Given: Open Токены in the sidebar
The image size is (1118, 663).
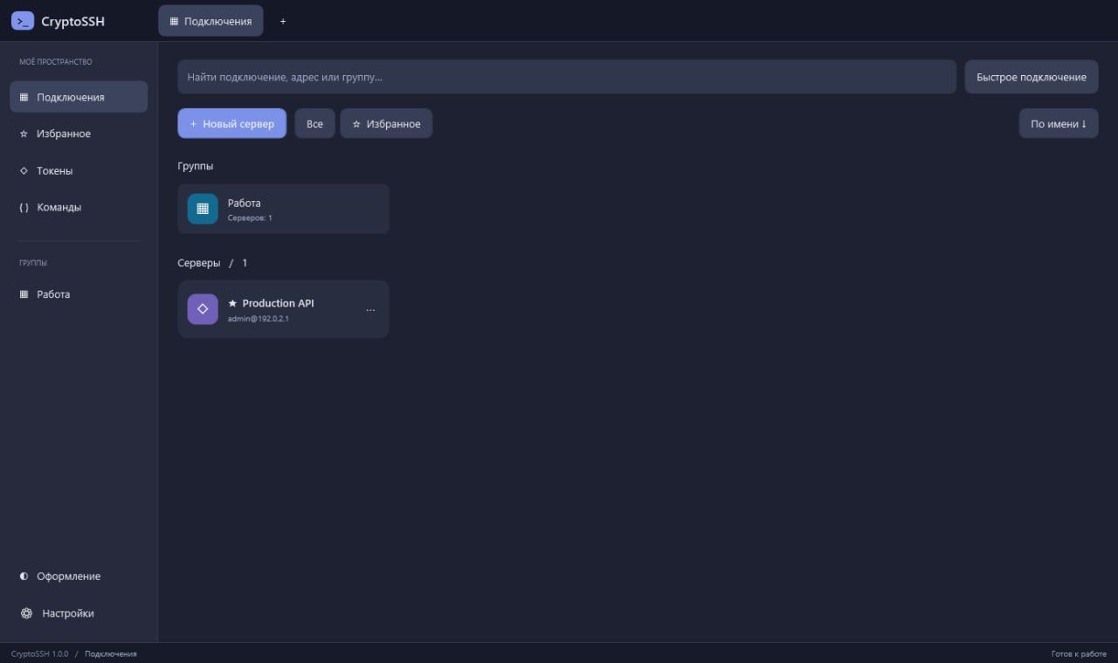Looking at the screenshot, I should [79, 170].
